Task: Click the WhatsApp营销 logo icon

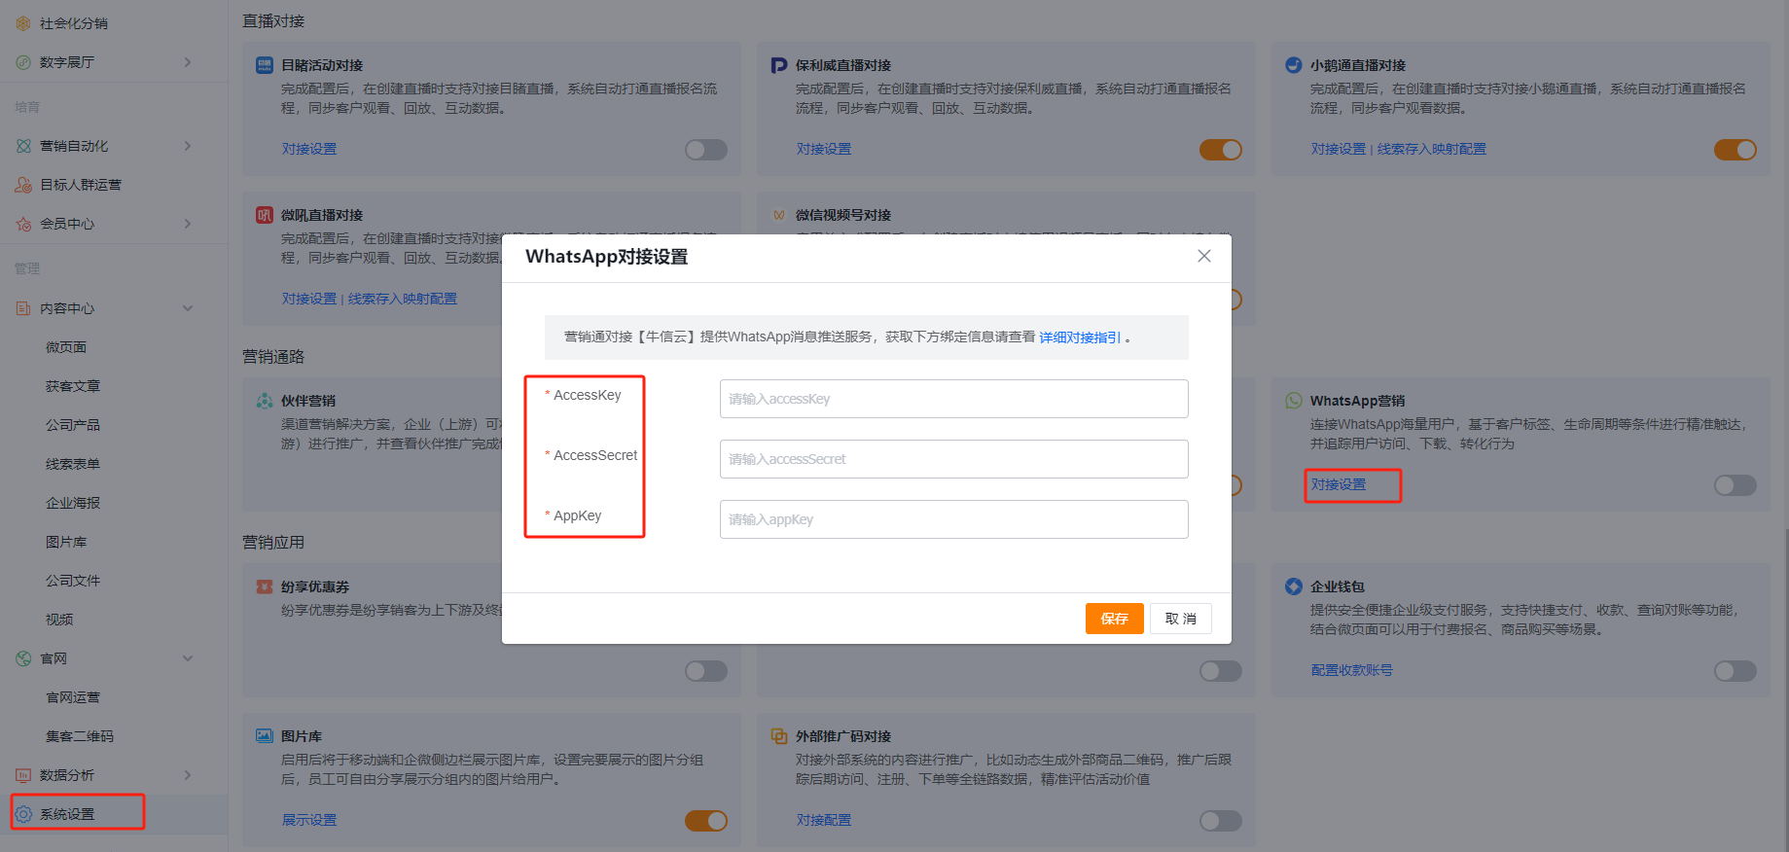Action: point(1294,401)
